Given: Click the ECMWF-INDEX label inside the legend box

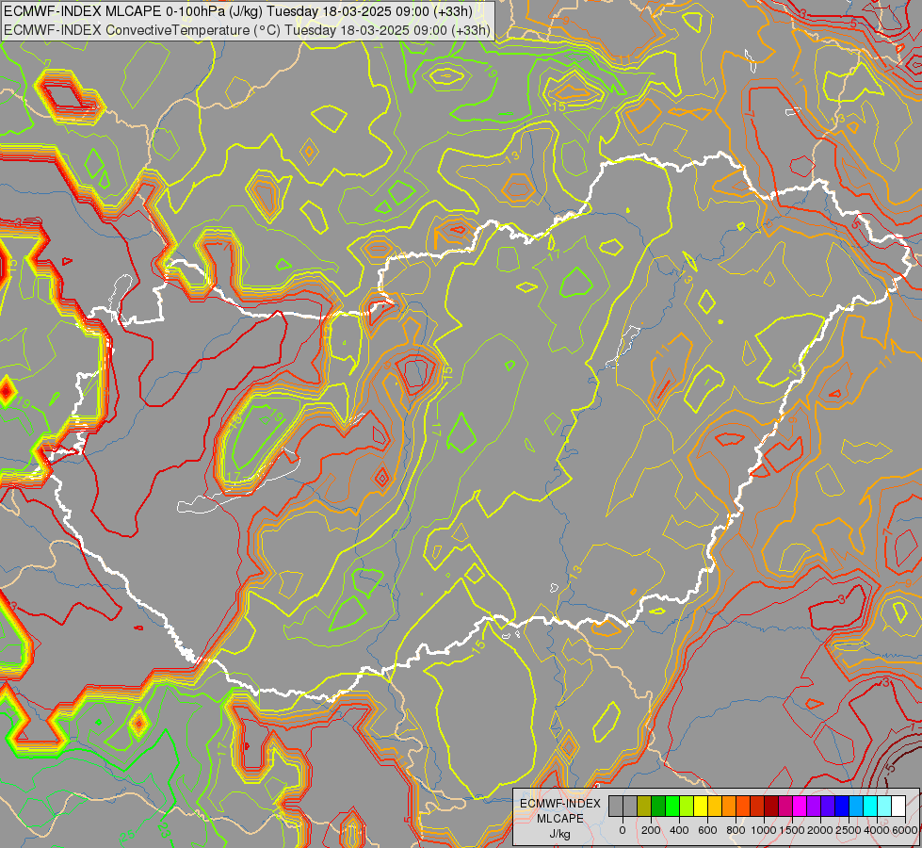Looking at the screenshot, I should 560,804.
